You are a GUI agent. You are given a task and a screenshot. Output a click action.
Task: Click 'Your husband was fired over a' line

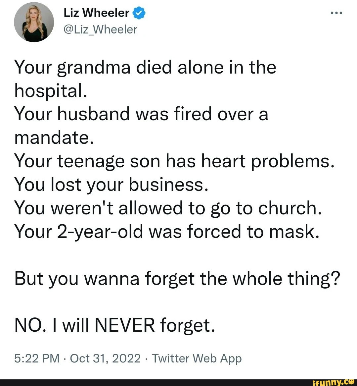coord(141,114)
